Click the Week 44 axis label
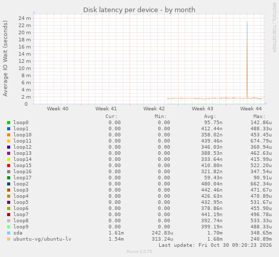This screenshot has height=257, width=279. pyautogui.click(x=251, y=108)
